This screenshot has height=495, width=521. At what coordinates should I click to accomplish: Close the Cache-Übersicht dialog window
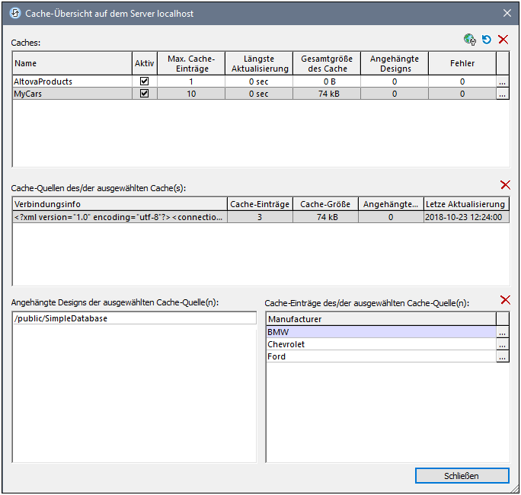pyautogui.click(x=507, y=13)
